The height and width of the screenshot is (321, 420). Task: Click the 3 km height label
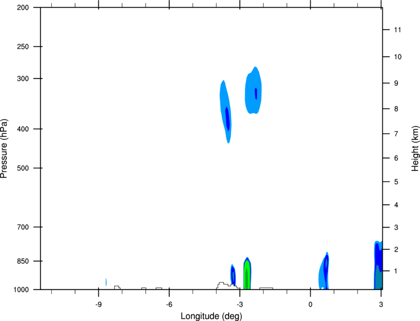(396, 228)
